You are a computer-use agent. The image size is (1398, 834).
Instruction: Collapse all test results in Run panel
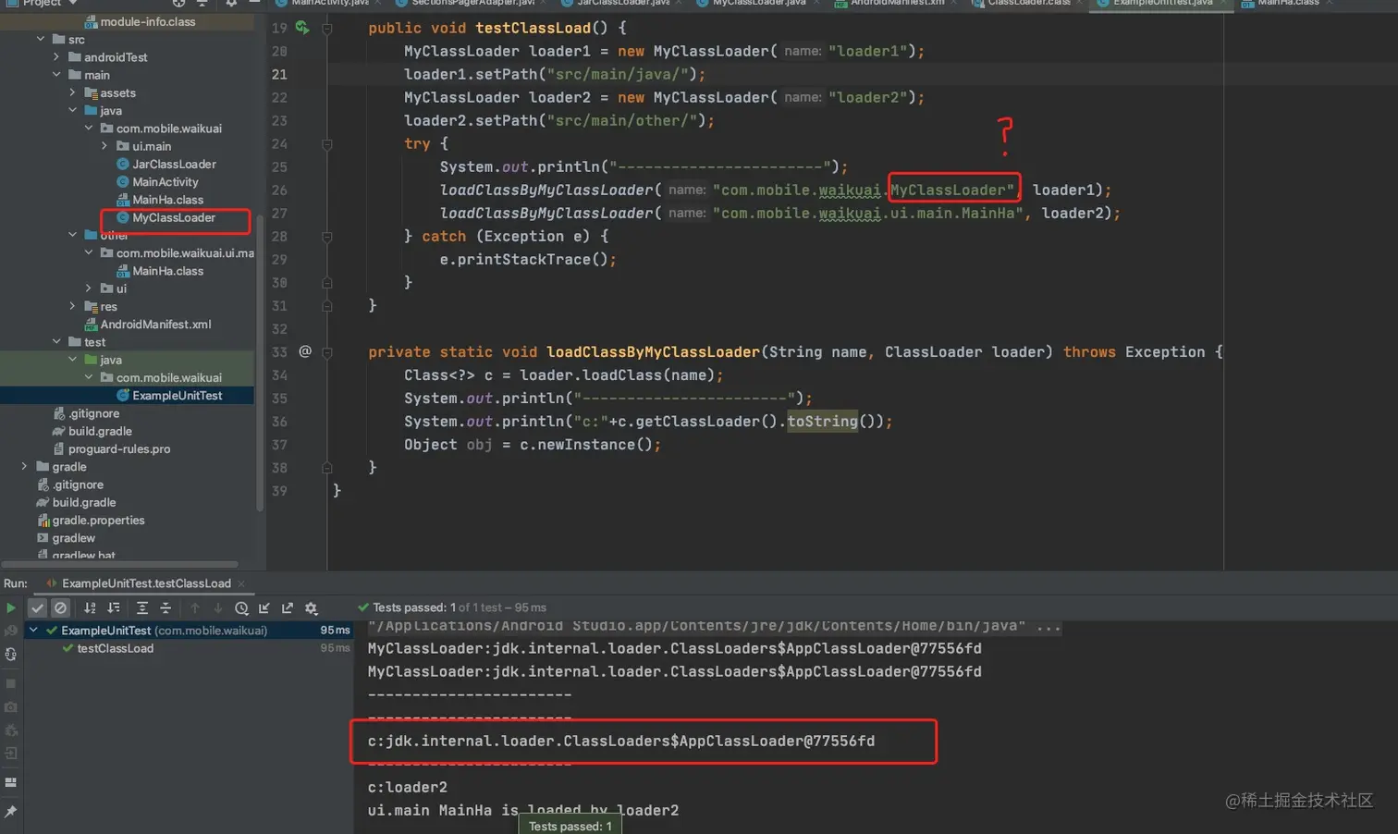[166, 607]
